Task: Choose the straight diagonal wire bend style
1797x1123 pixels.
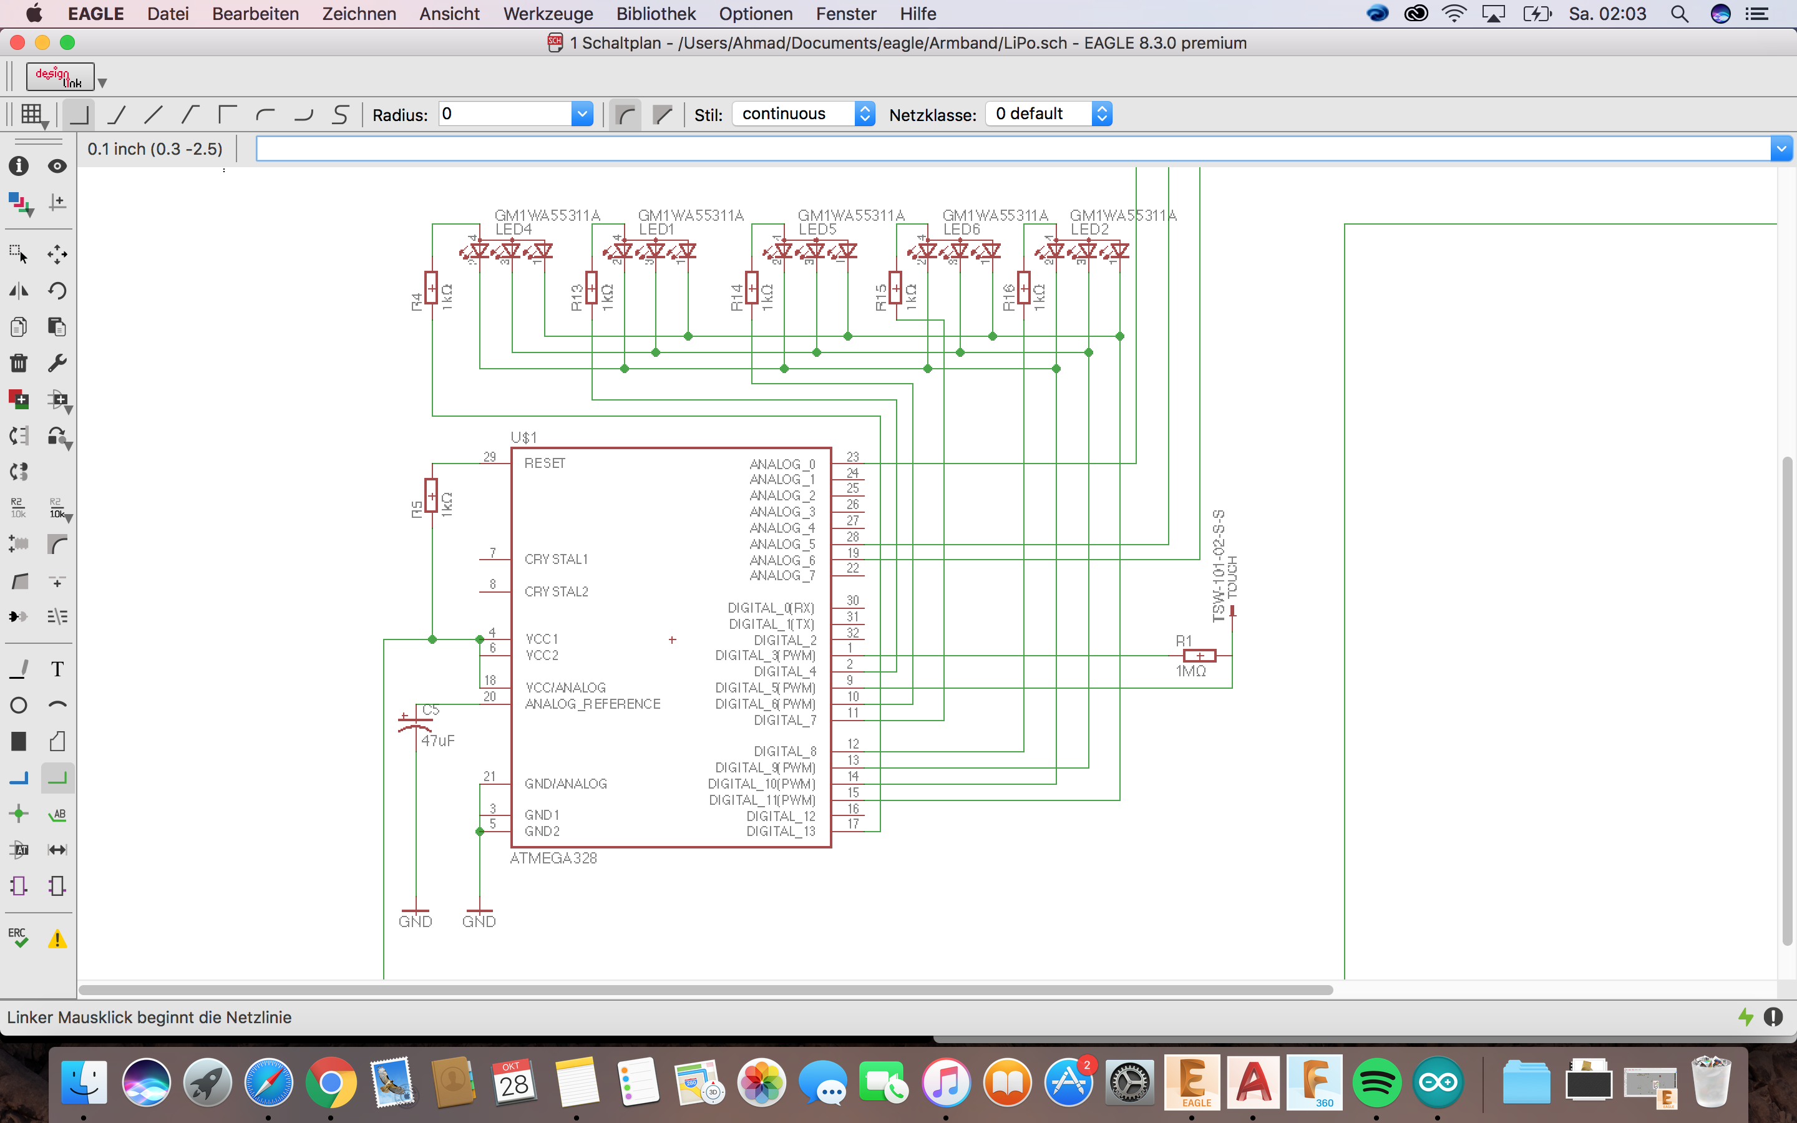Action: click(x=153, y=114)
